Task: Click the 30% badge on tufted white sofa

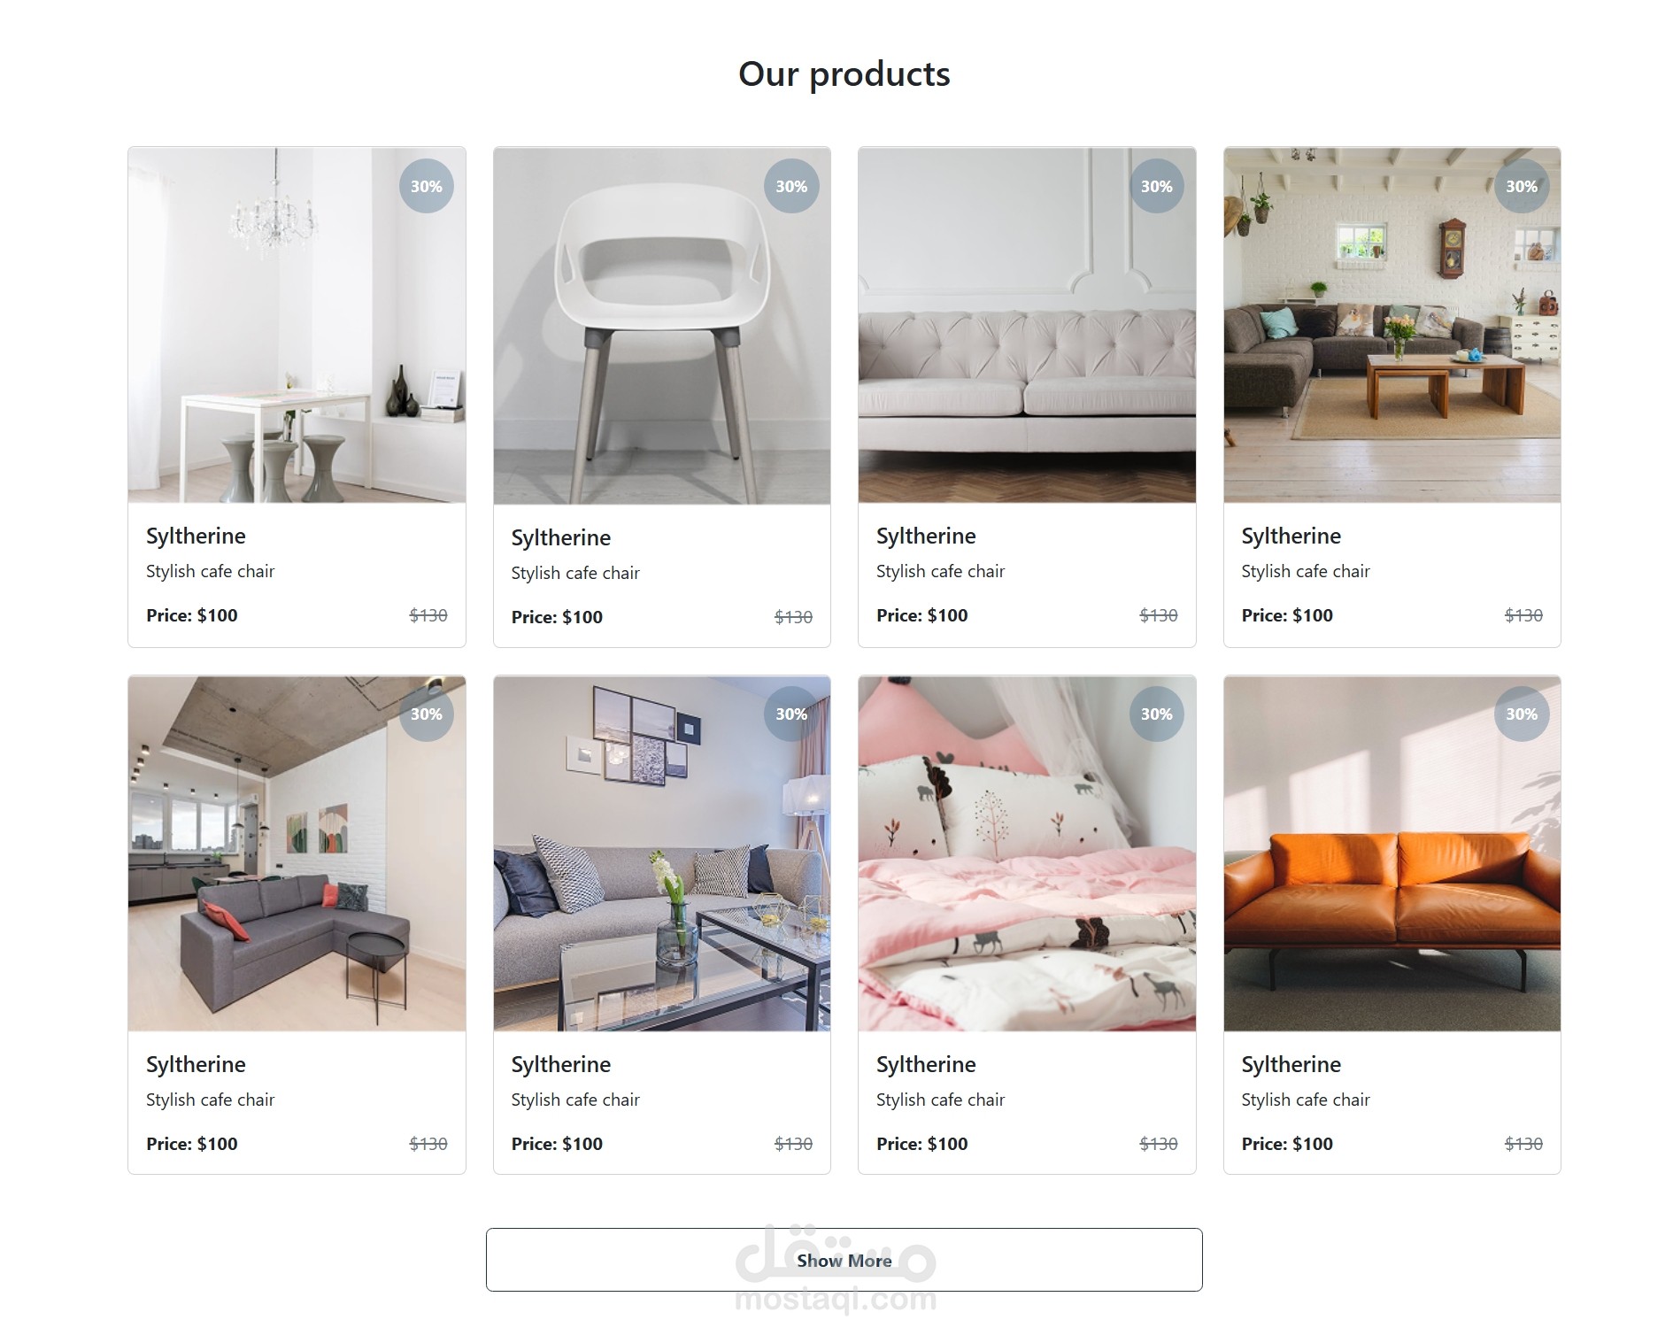Action: coord(1156,186)
